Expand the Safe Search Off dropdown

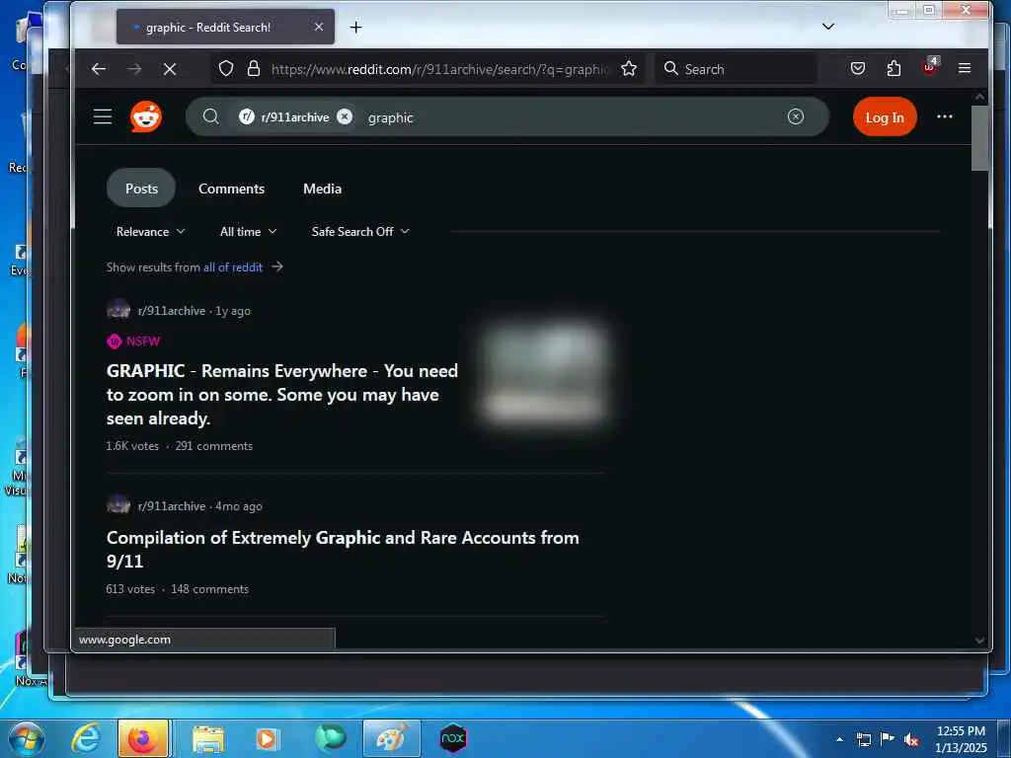pyautogui.click(x=359, y=231)
